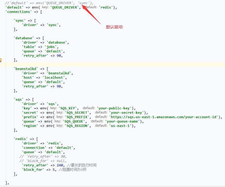Click the 'retry_after' key in the database block

tap(35, 55)
